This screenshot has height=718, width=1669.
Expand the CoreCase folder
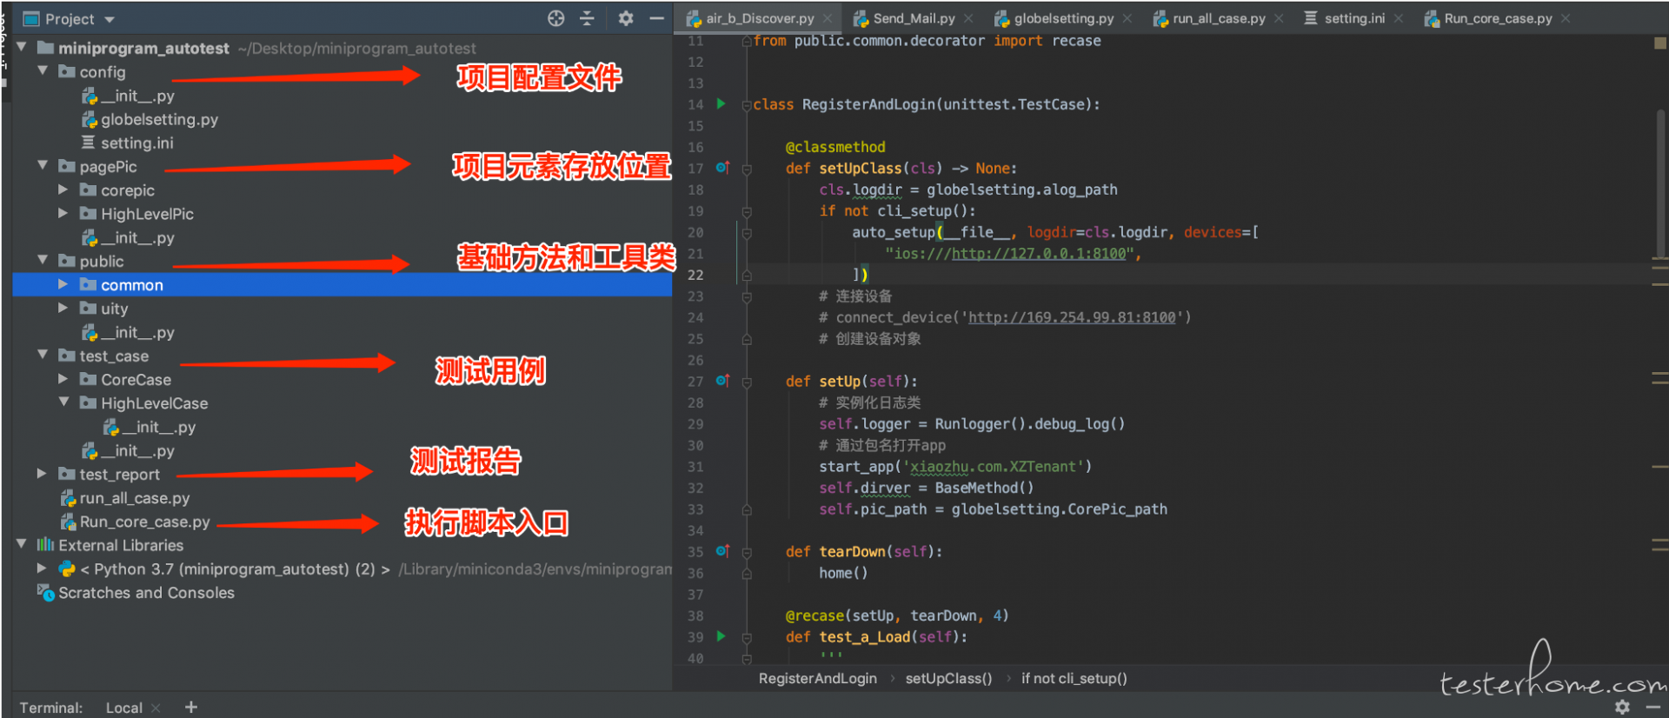pos(63,378)
